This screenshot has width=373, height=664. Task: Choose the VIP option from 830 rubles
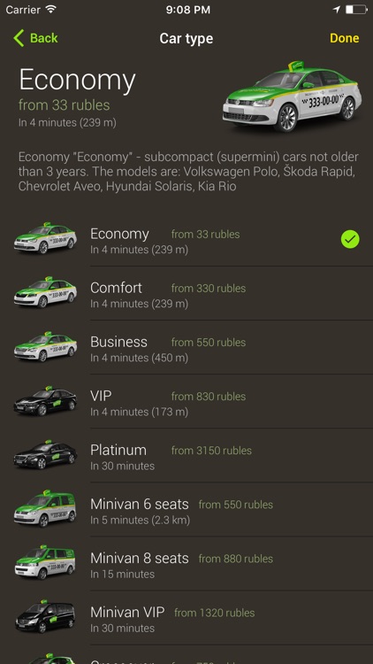click(x=186, y=401)
